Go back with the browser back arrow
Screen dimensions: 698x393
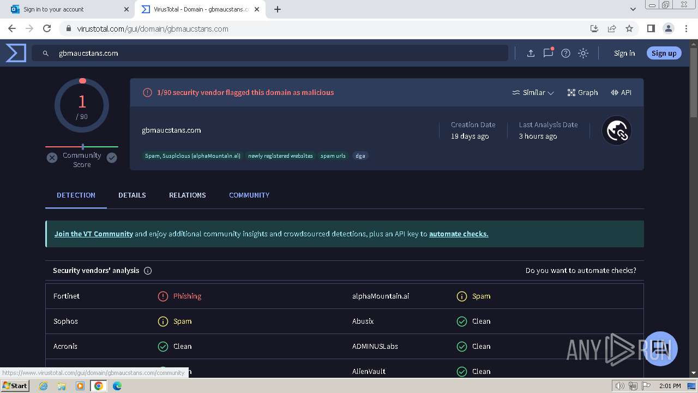tap(12, 28)
